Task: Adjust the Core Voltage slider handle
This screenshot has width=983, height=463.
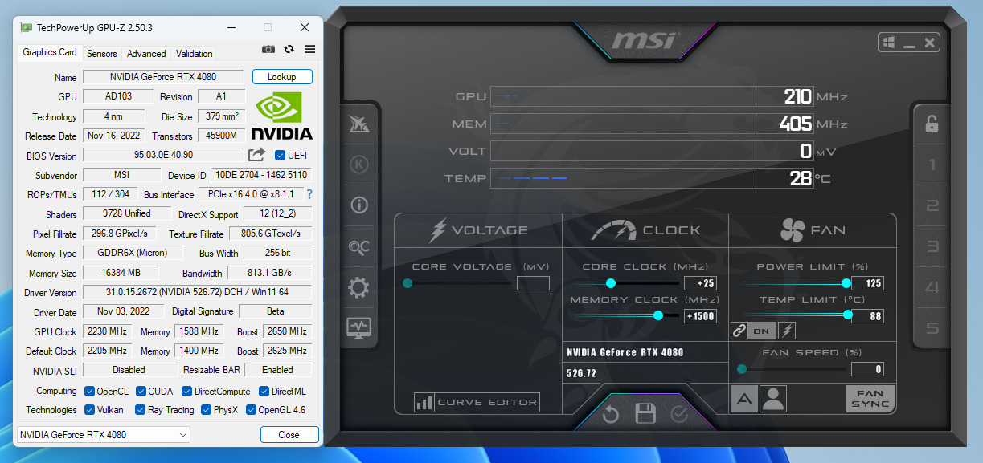Action: [408, 283]
